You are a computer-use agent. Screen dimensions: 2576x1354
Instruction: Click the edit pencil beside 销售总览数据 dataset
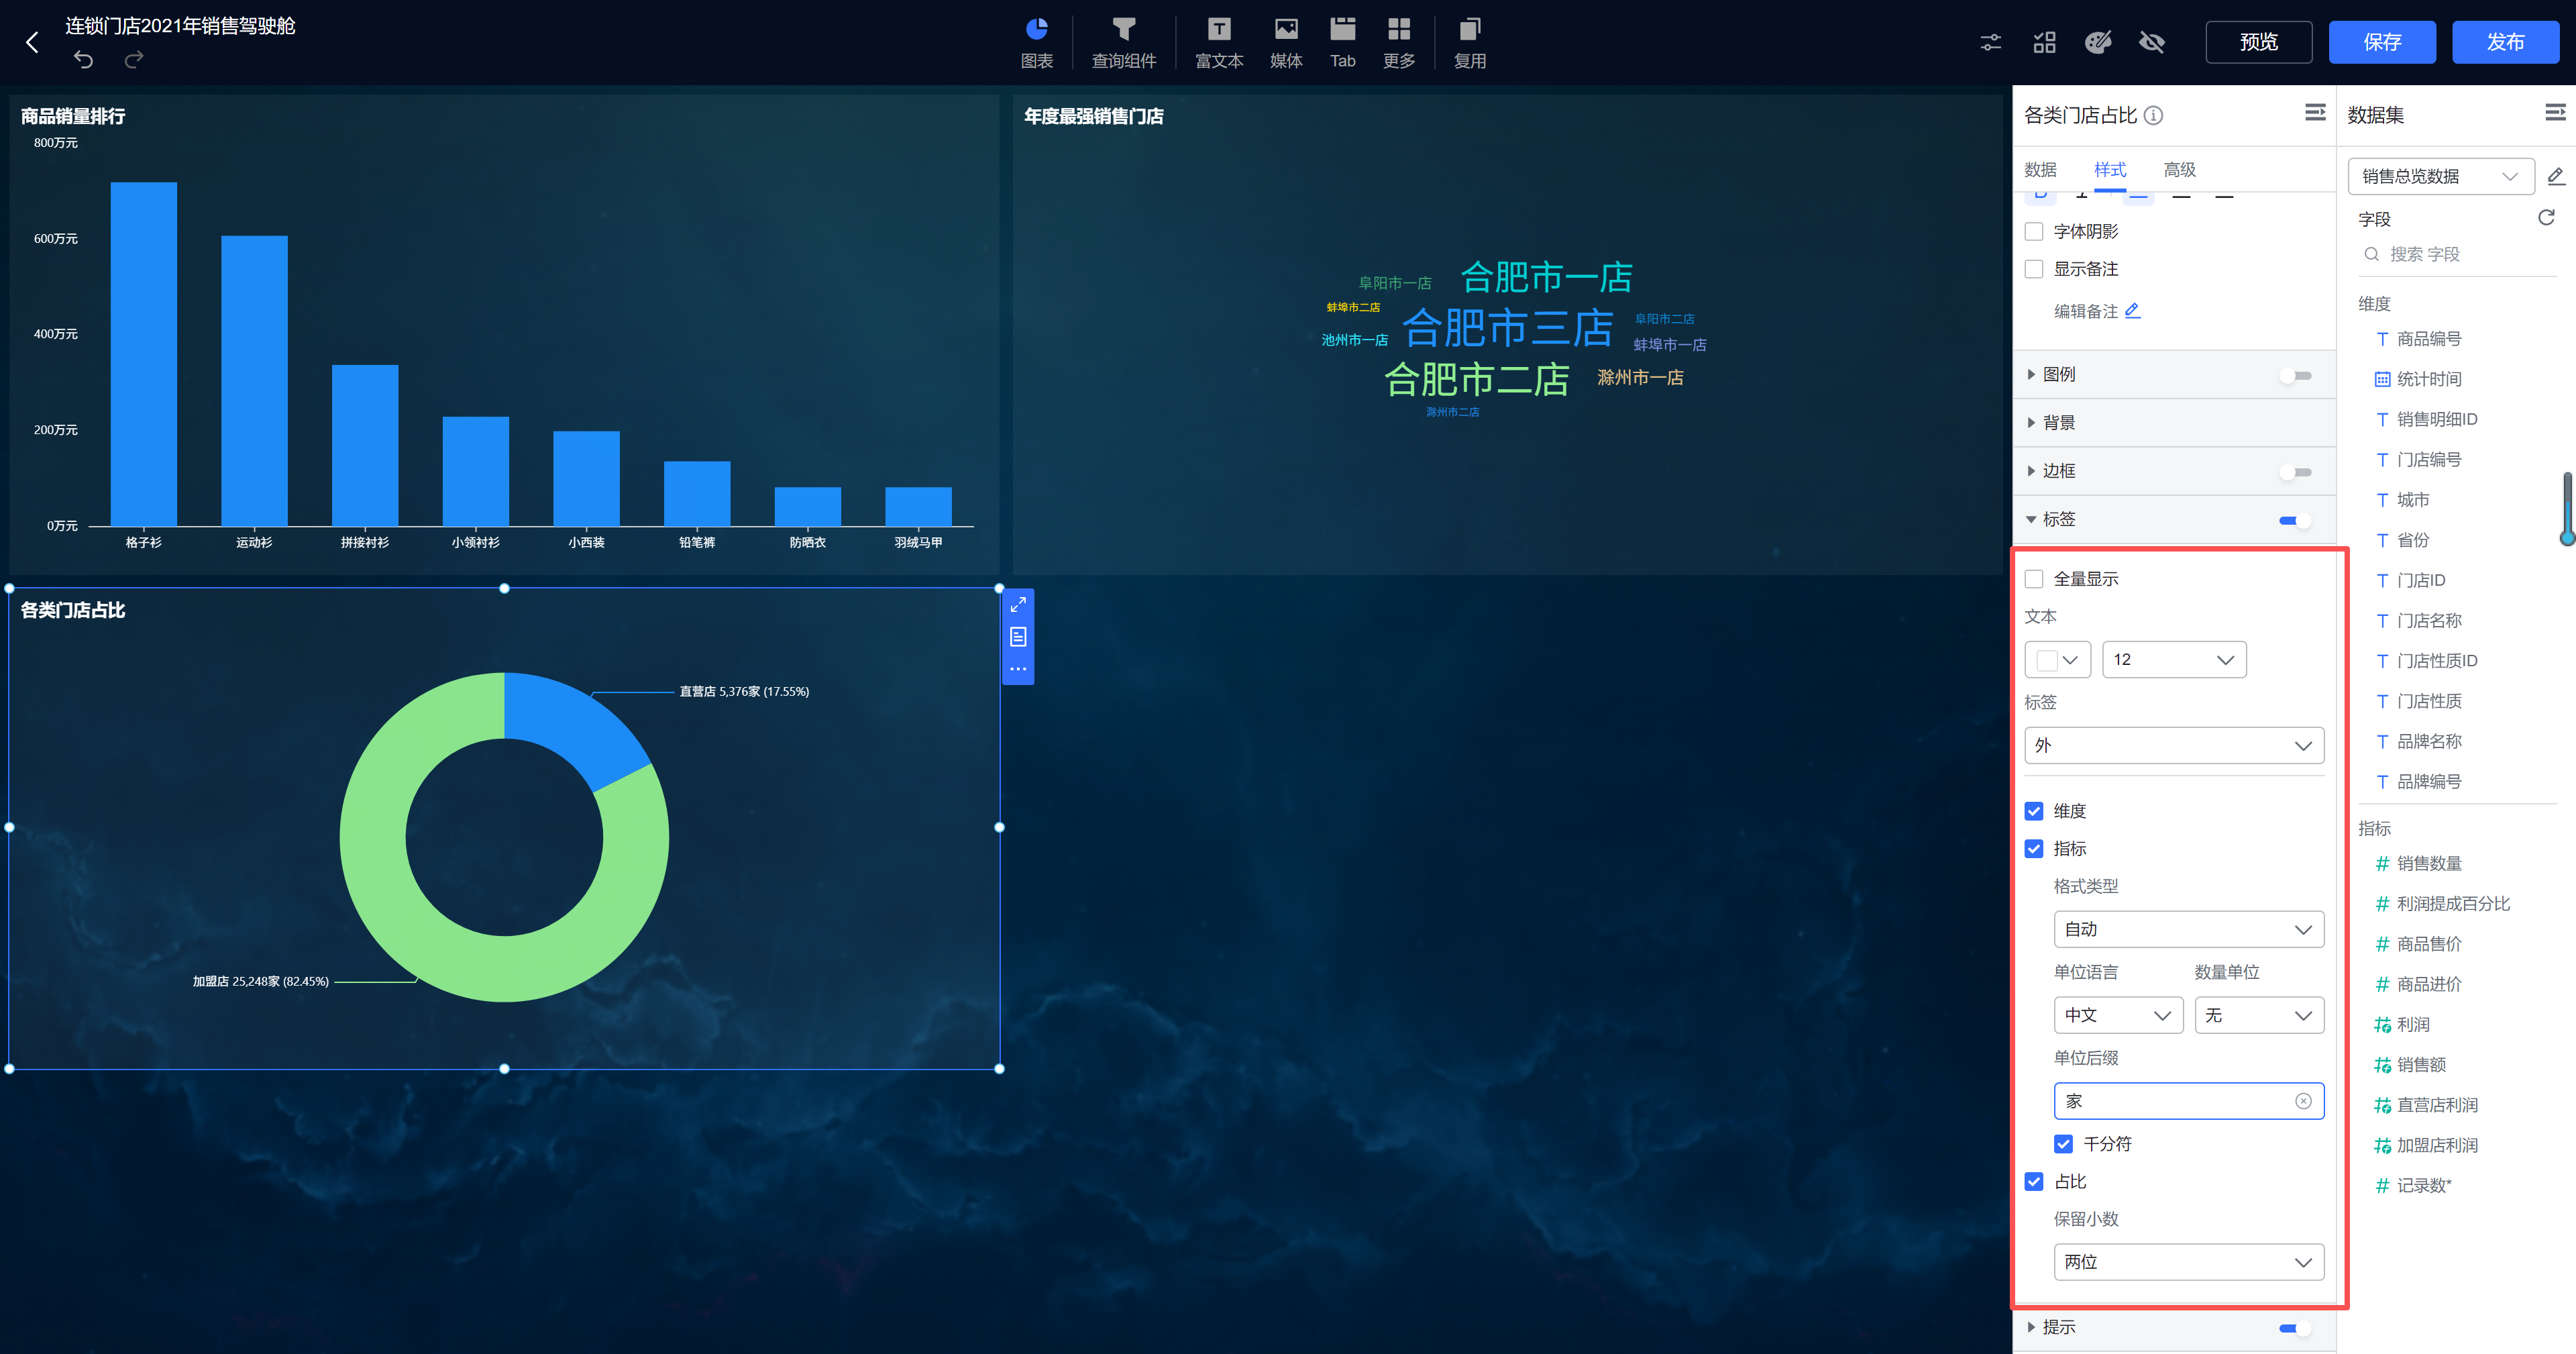pos(2556,177)
